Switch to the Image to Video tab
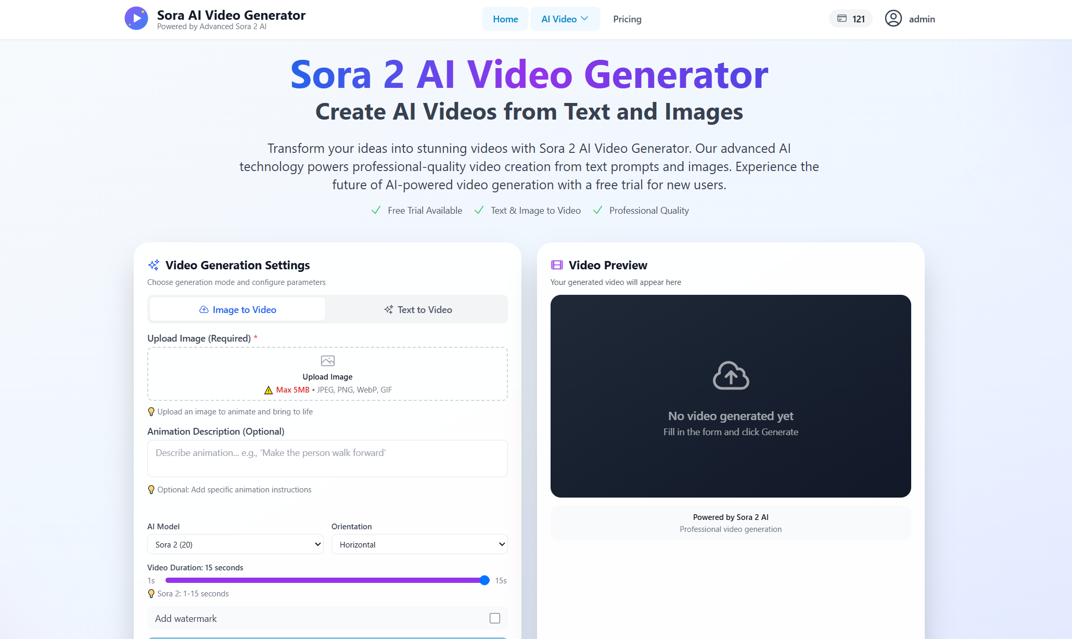Viewport: 1072px width, 639px height. 237,309
